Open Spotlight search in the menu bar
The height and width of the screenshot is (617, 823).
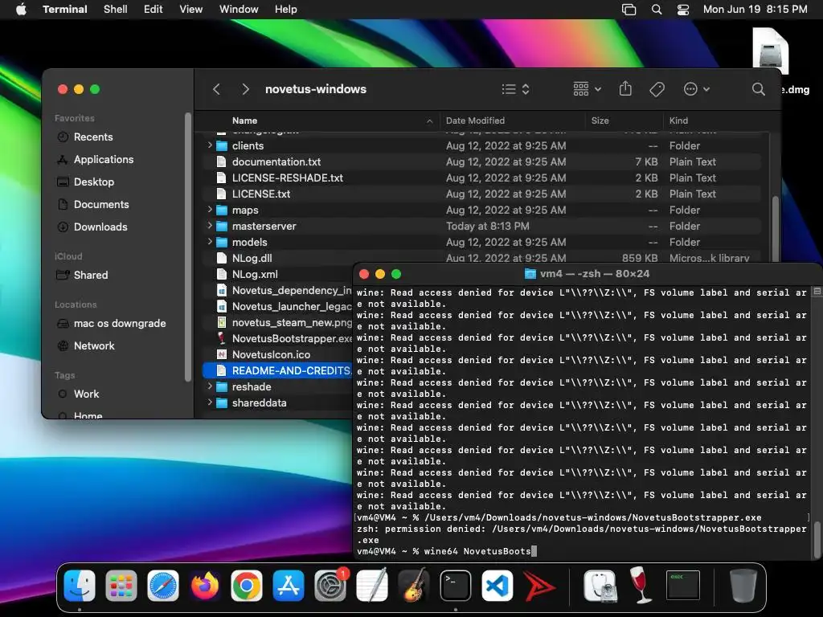coord(656,10)
